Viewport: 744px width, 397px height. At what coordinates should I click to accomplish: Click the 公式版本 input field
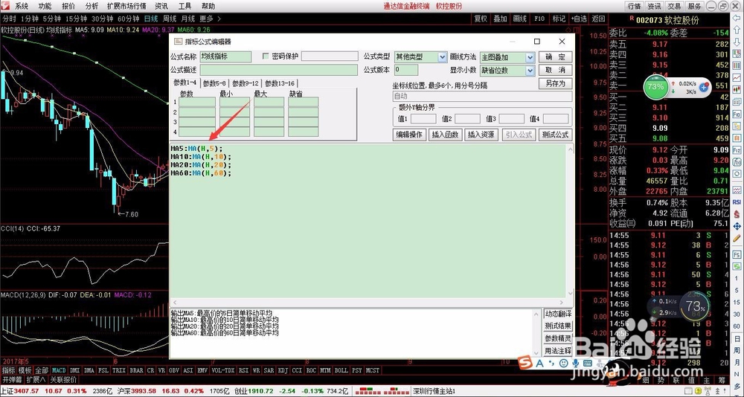tap(406, 70)
